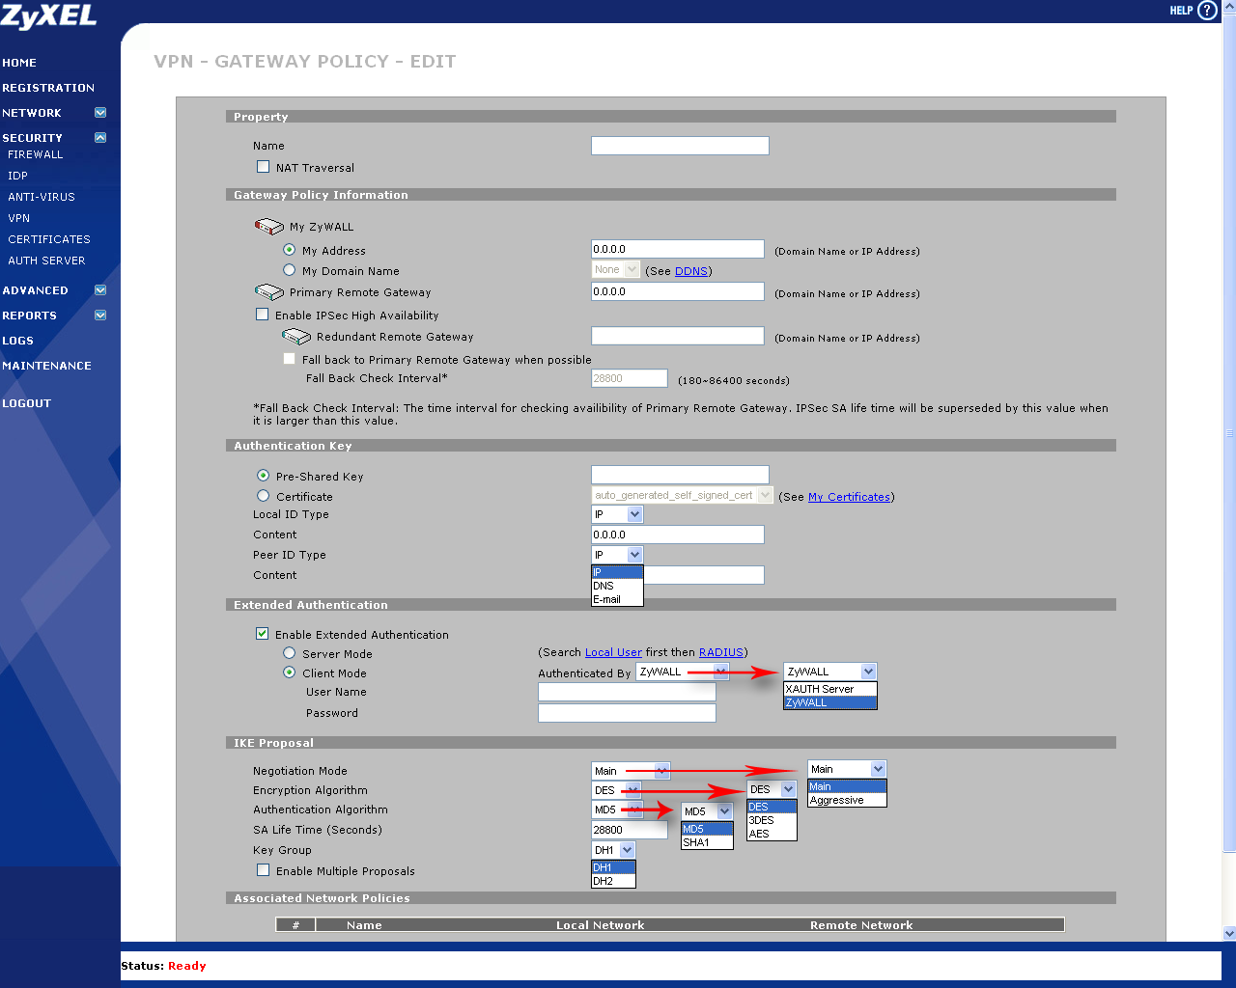Follow the My Certificates link

[849, 497]
